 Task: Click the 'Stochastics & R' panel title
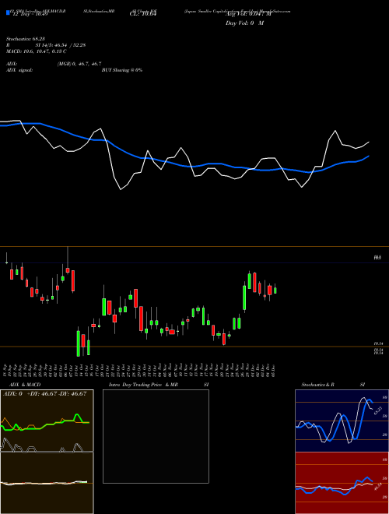[x=317, y=385]
